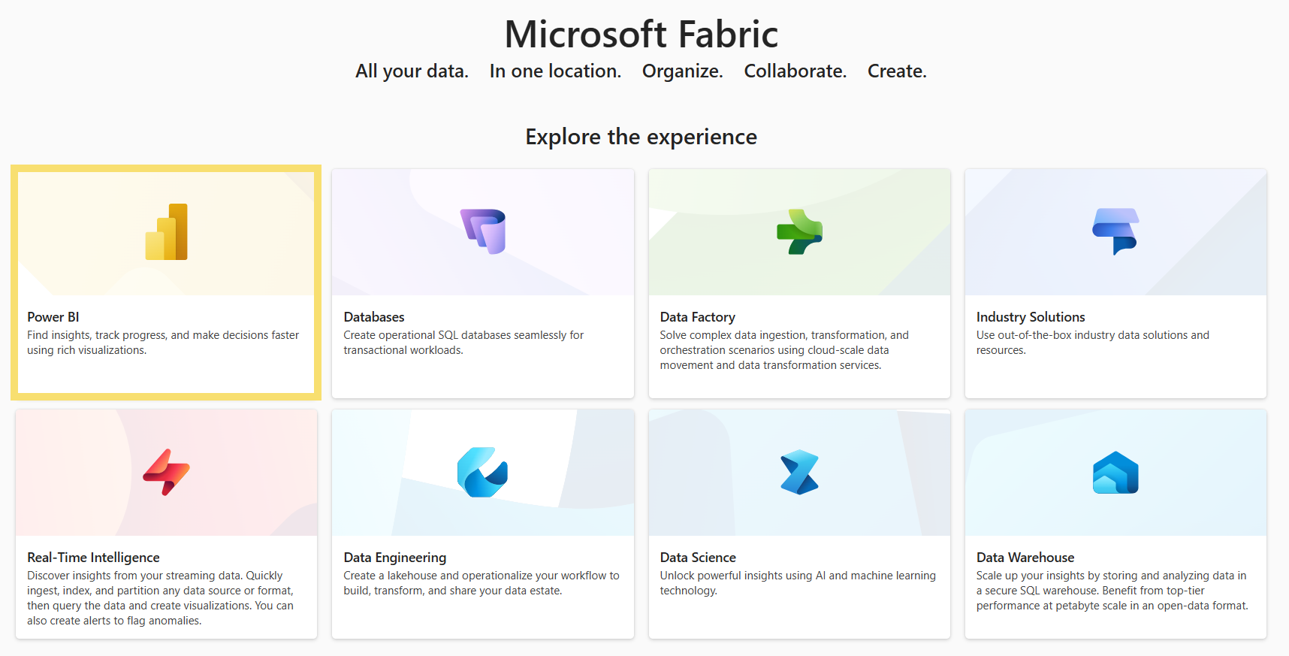Click the blue Data Science icon
Screen dimensions: 1289x656
(x=799, y=472)
